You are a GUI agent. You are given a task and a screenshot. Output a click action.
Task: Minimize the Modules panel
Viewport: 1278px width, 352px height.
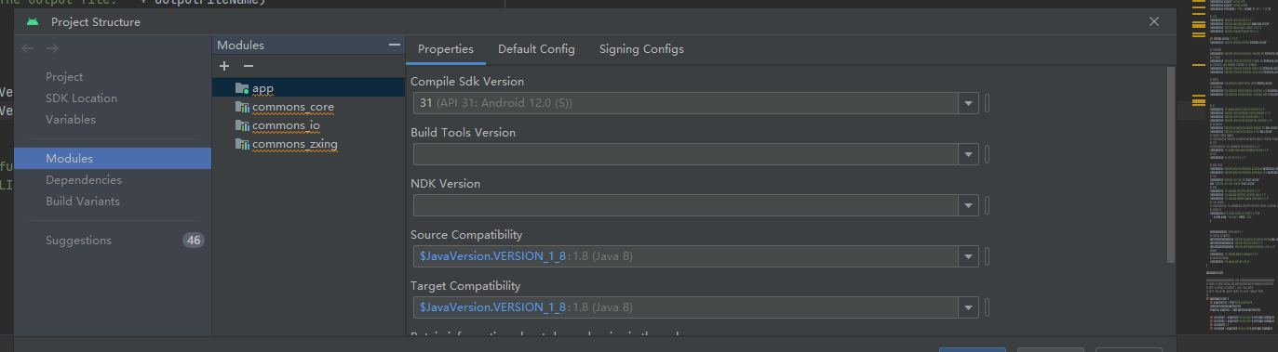(395, 45)
